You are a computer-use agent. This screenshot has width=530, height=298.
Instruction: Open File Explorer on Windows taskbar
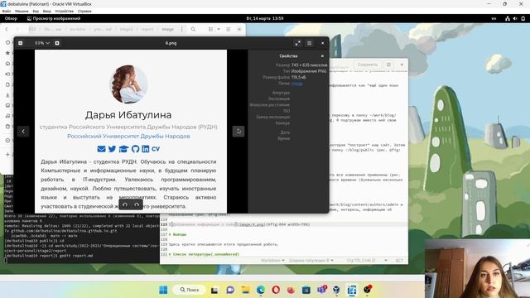click(245, 290)
